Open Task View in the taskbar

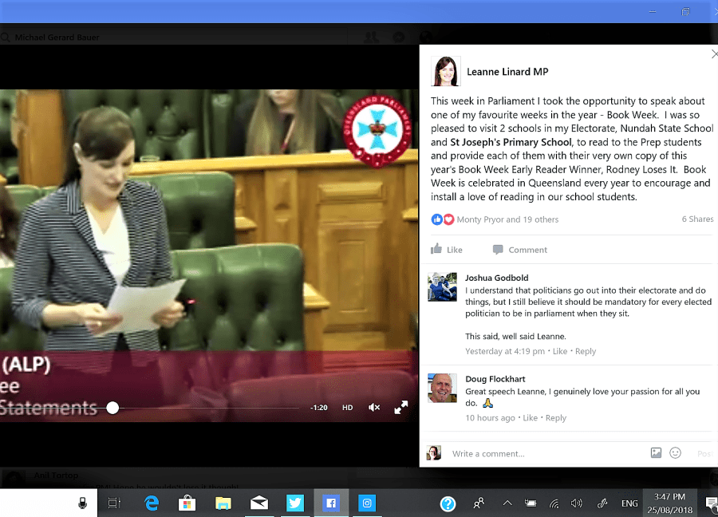pos(114,503)
